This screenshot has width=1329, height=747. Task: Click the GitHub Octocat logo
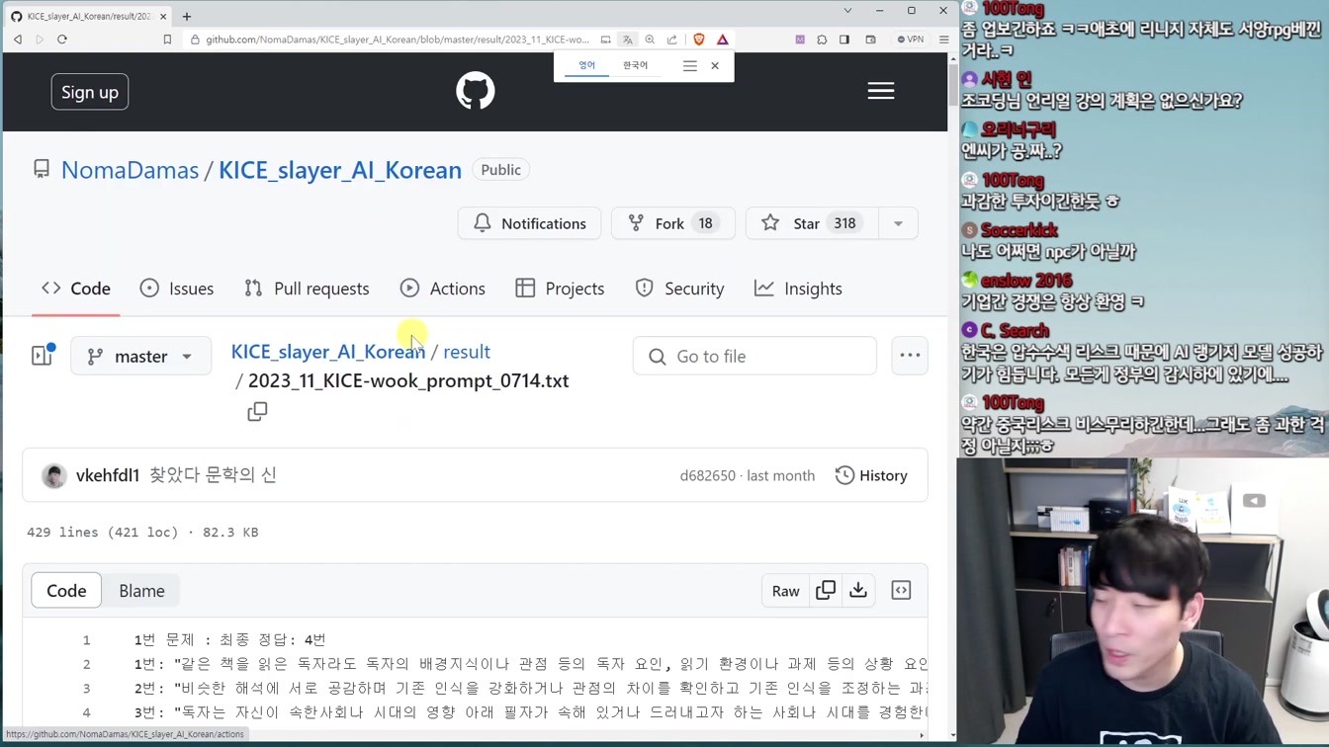coord(476,91)
